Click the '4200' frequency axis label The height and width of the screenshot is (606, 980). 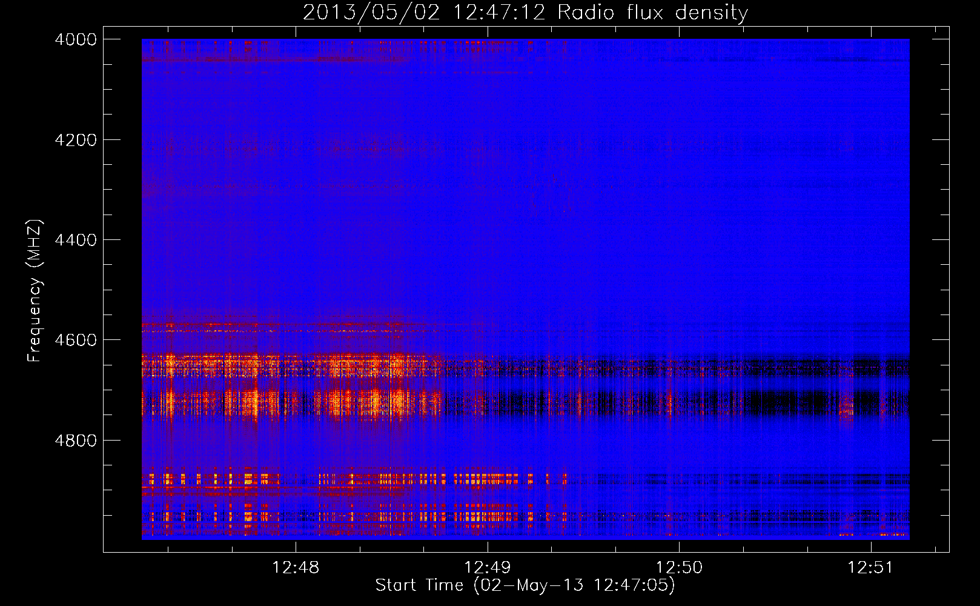point(76,140)
